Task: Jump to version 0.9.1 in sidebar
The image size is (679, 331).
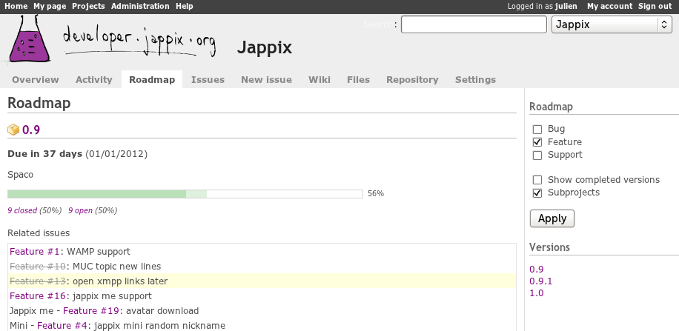Action: (x=541, y=281)
